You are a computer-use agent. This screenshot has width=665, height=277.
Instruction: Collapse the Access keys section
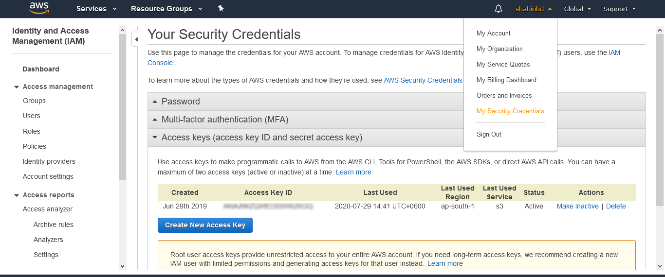261,138
